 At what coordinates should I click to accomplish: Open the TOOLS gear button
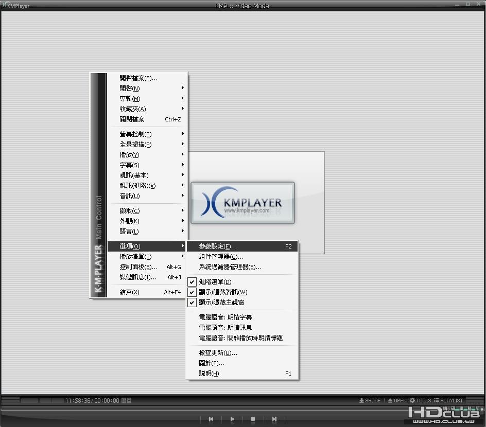pos(420,400)
